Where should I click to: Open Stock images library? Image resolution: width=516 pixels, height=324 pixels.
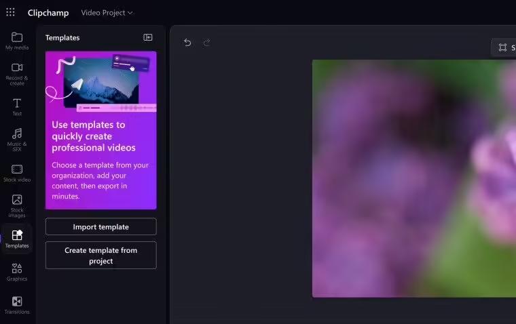click(x=17, y=206)
